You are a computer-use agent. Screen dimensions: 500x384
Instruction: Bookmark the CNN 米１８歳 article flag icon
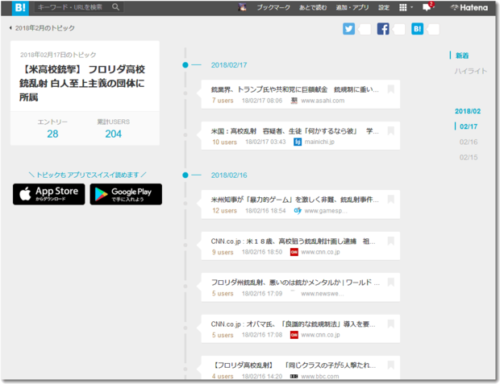(391, 241)
